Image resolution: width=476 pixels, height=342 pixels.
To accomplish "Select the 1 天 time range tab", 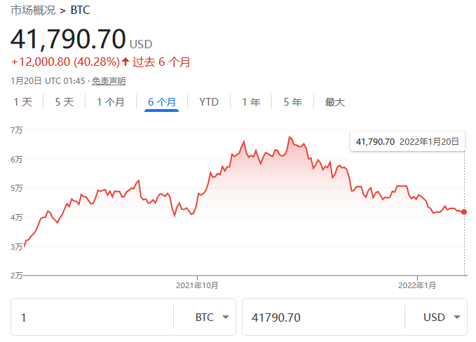I will [x=23, y=102].
